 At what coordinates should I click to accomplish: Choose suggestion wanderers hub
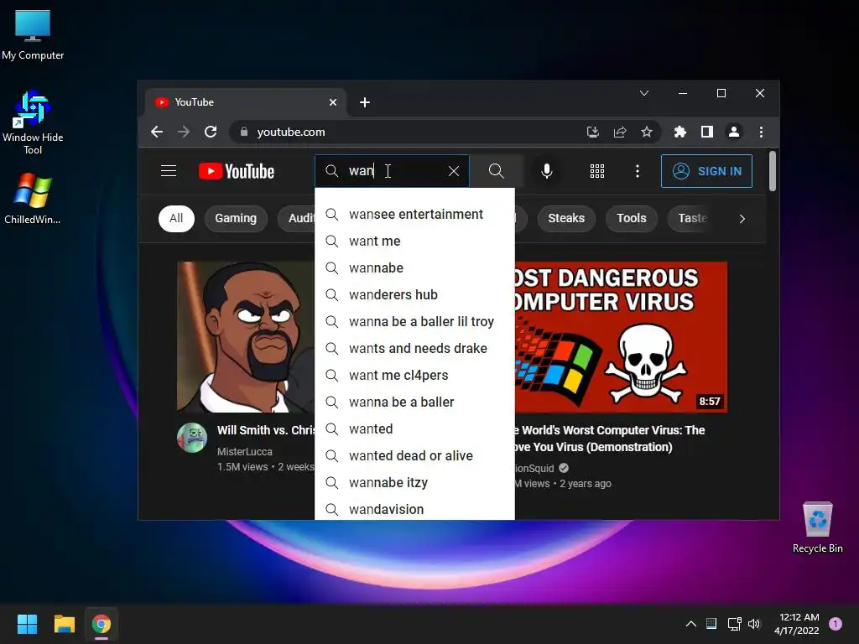[414, 294]
